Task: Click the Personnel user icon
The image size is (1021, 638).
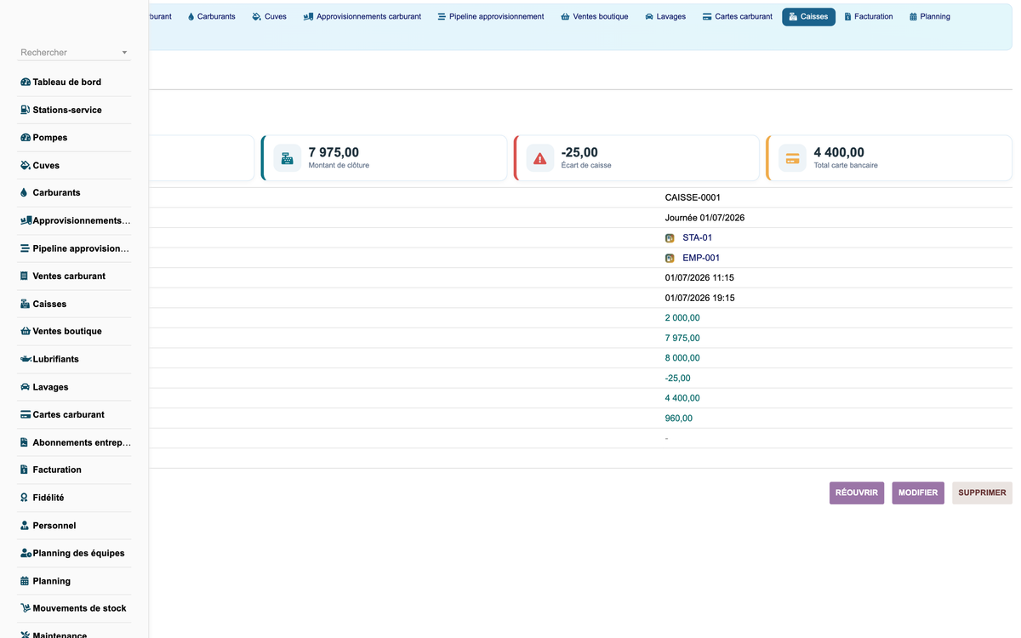Action: [25, 526]
